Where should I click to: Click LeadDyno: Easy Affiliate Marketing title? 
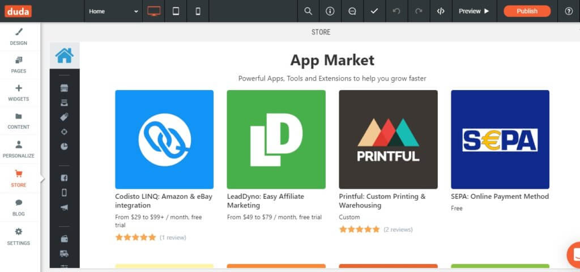(x=265, y=201)
